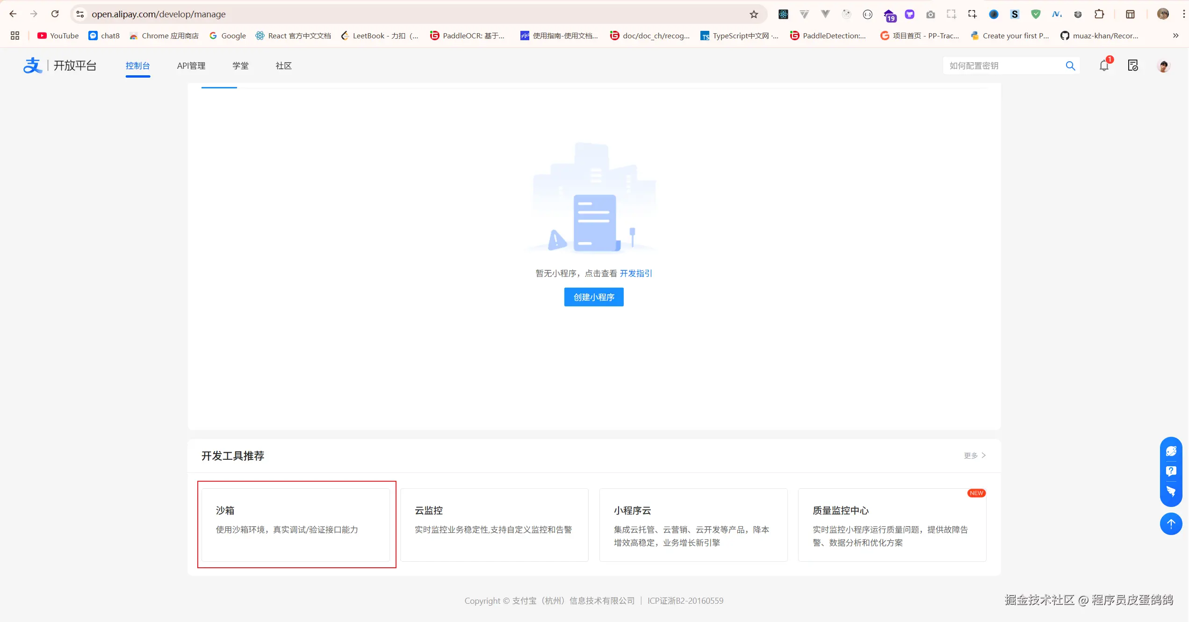
Task: Click the Alipay 开放平台 logo
Action: [60, 65]
